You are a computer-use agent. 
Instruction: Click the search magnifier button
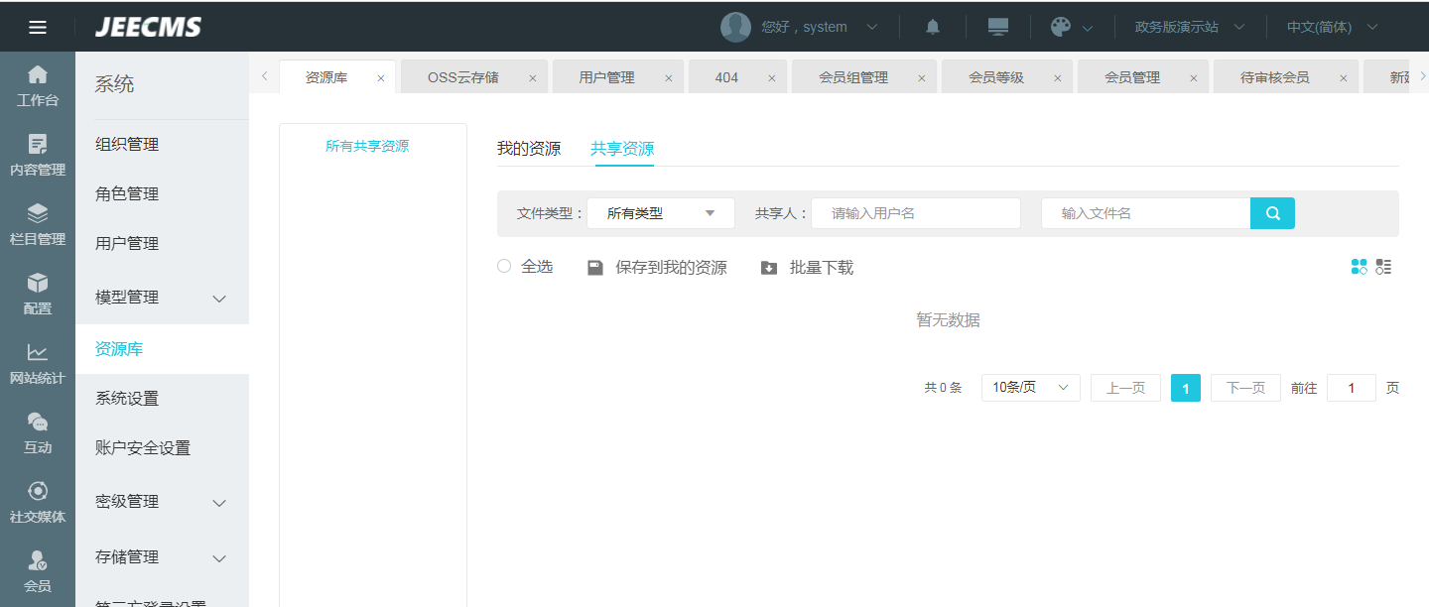(x=1272, y=213)
